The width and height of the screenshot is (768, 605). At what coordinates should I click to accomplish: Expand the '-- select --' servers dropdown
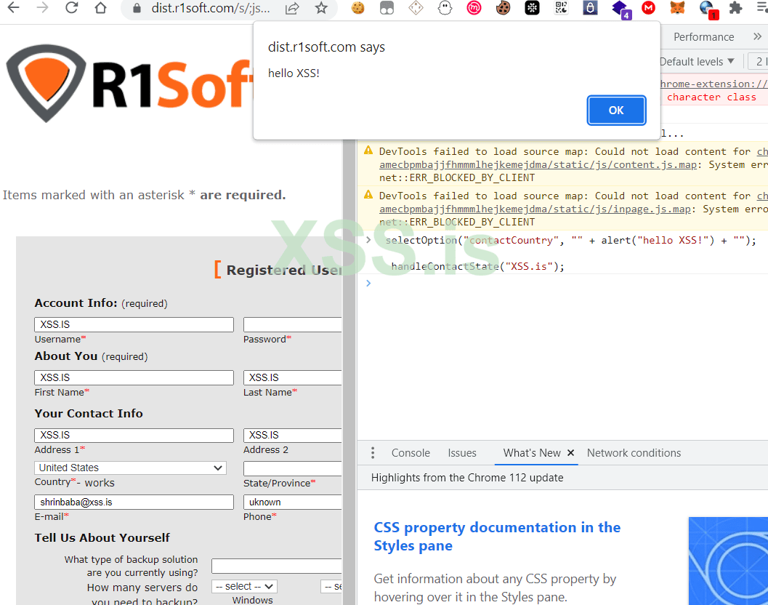click(244, 586)
